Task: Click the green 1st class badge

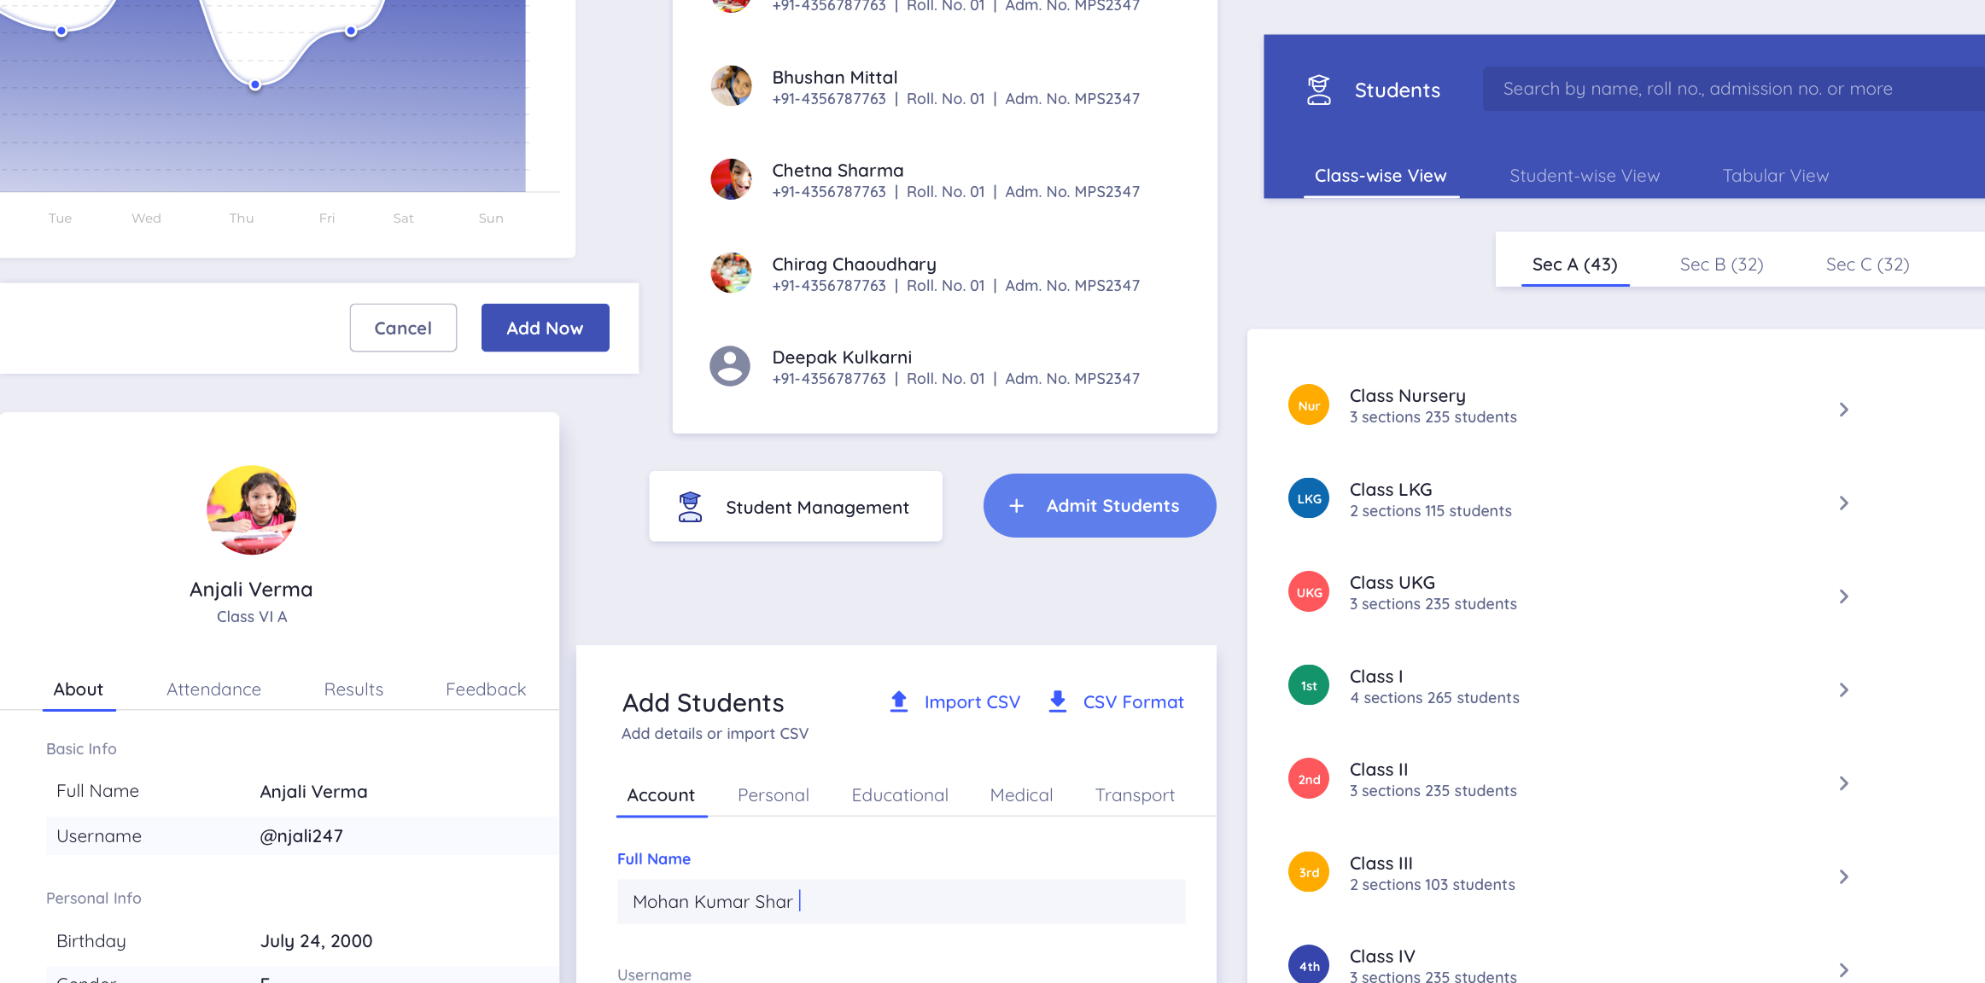Action: pyautogui.click(x=1308, y=686)
